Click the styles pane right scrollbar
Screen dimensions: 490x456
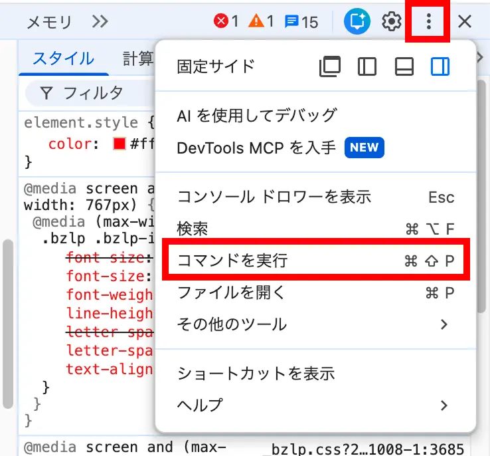click(x=481, y=195)
